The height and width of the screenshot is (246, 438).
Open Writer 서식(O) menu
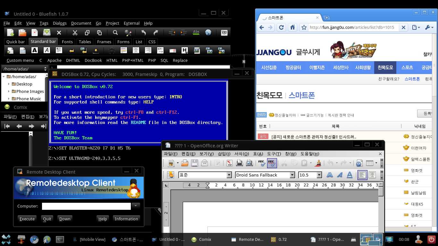[x=241, y=154]
